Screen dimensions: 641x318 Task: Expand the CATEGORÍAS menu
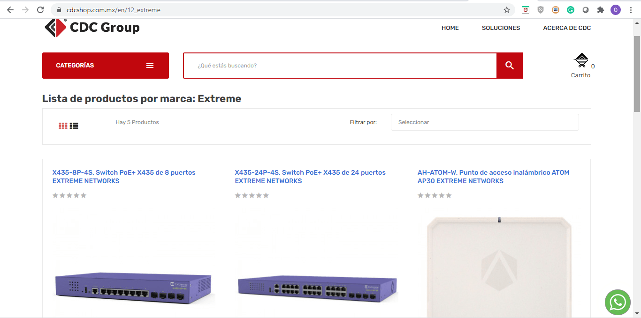pos(106,66)
